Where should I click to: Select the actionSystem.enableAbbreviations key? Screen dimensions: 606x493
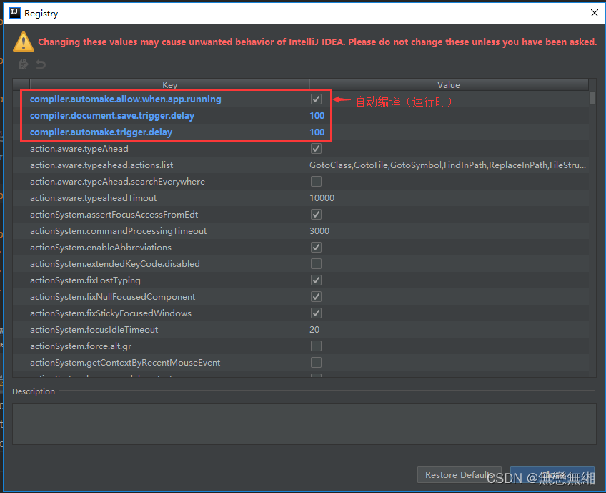[101, 248]
